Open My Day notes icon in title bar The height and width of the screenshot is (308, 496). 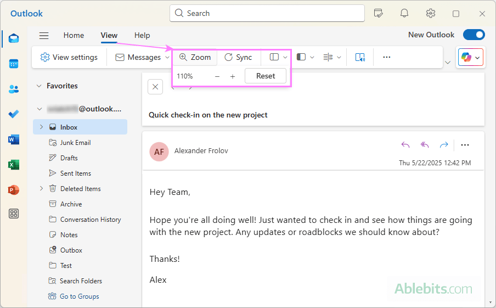point(379,13)
